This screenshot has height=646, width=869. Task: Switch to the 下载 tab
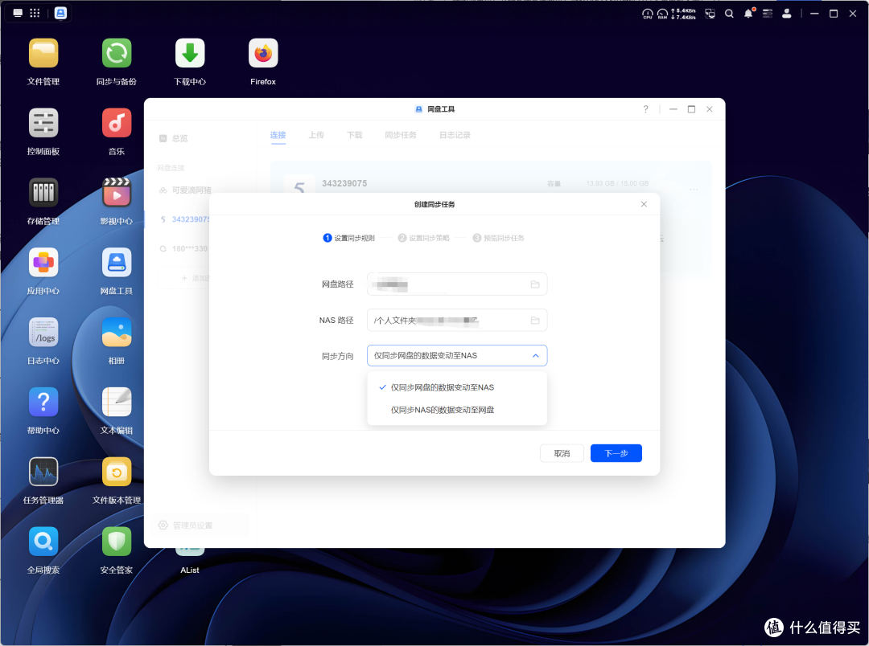pyautogui.click(x=354, y=134)
